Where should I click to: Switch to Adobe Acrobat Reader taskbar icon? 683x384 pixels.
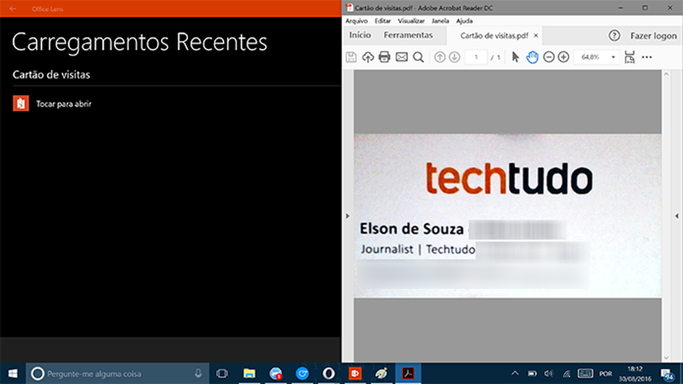click(408, 374)
